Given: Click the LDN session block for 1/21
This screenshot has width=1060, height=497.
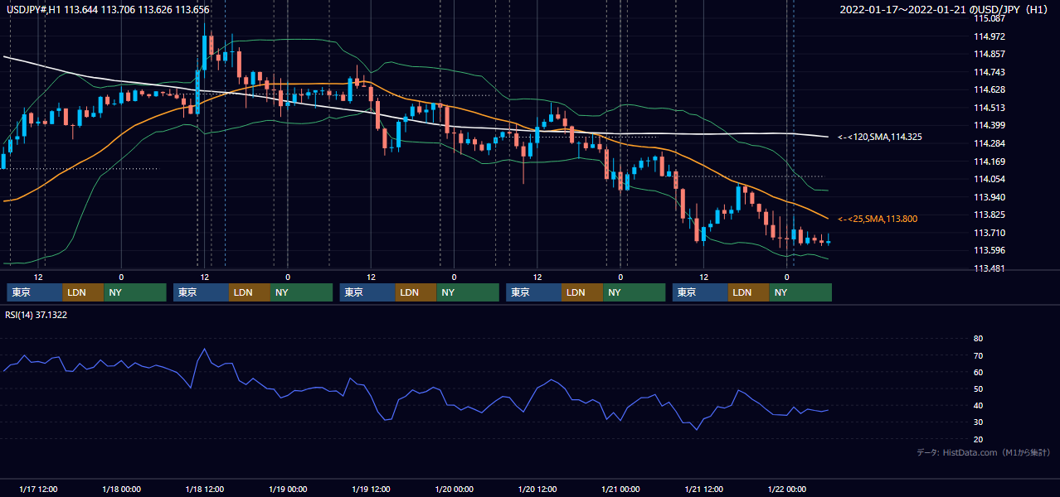Looking at the screenshot, I should pos(749,292).
